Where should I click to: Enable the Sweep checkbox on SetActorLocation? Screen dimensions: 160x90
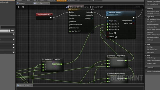coord(115,33)
